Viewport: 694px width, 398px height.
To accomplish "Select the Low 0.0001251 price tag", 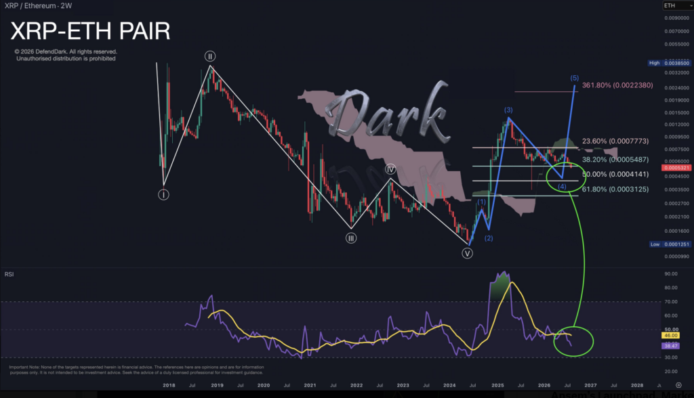I will (670, 244).
